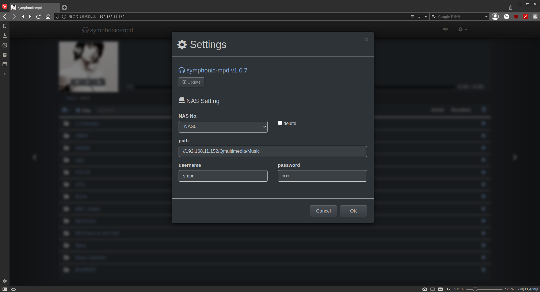Screen dimensions: 540x292
Task: Capture the page with the camera icon
Action: coord(425,289)
